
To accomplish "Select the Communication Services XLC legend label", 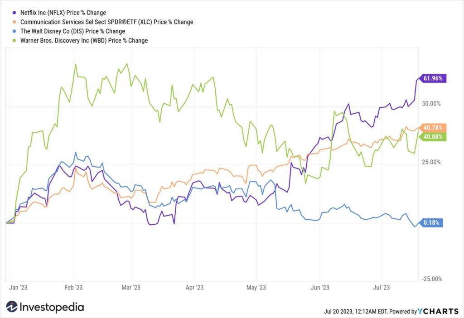I will (x=106, y=22).
